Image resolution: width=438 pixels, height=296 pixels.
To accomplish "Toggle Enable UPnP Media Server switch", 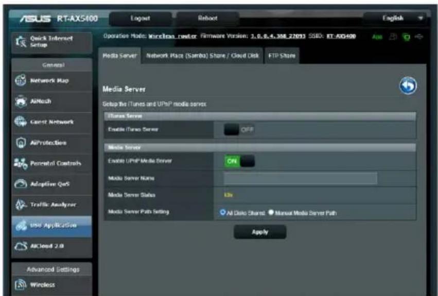I will (x=239, y=161).
